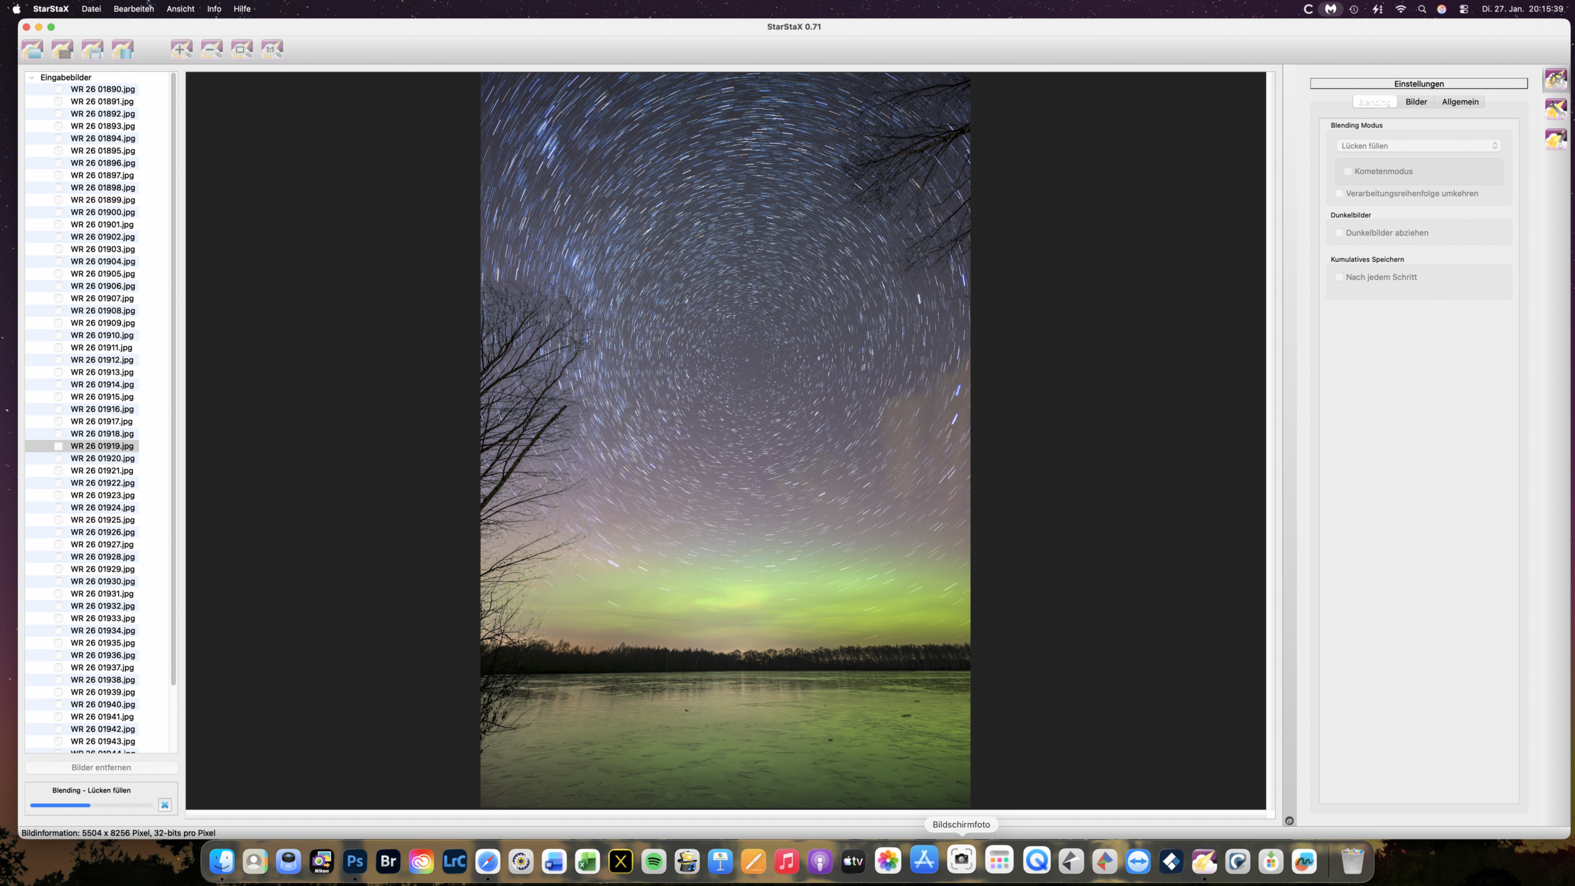Click the zoom in magnifier icon
Image resolution: width=1575 pixels, height=886 pixels.
pos(181,49)
